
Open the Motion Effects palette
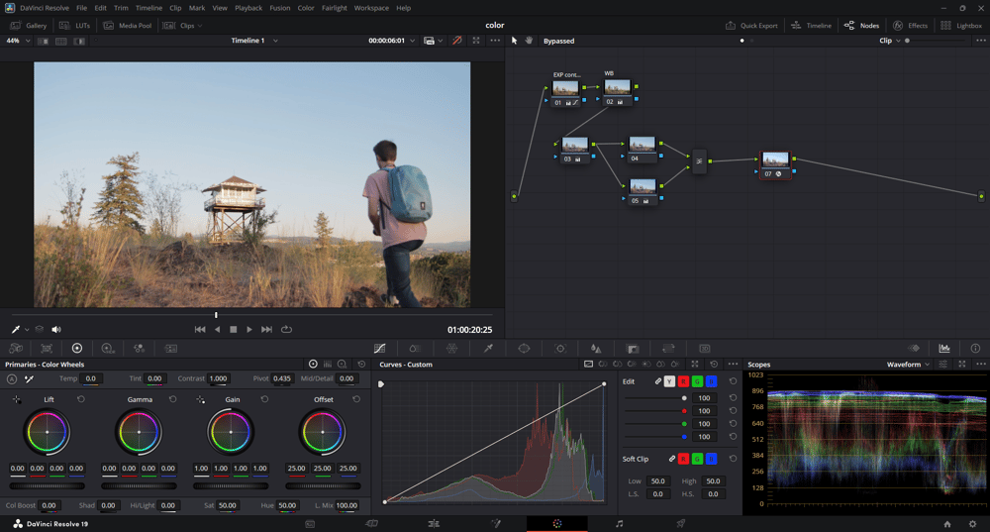point(171,348)
